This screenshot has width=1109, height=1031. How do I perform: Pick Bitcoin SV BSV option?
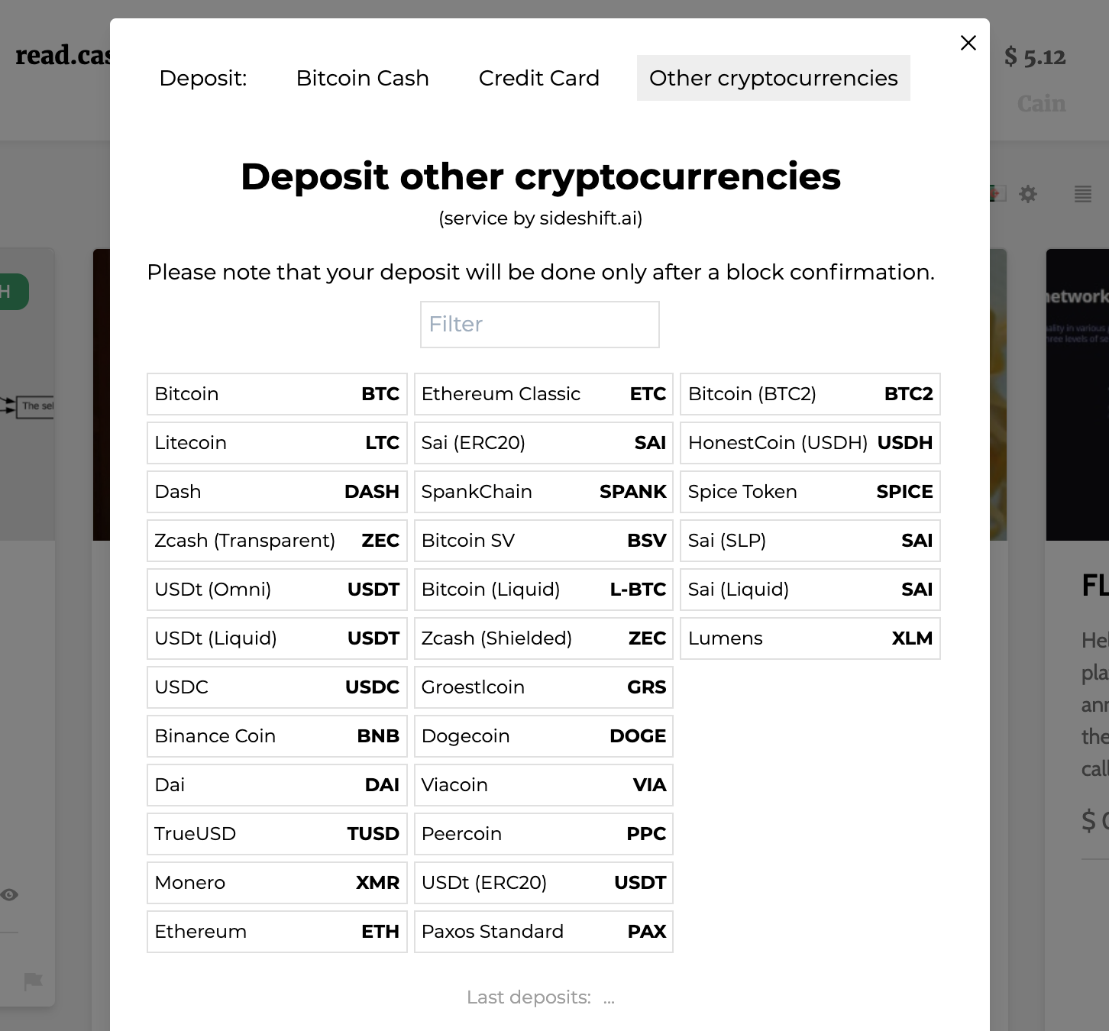(543, 541)
